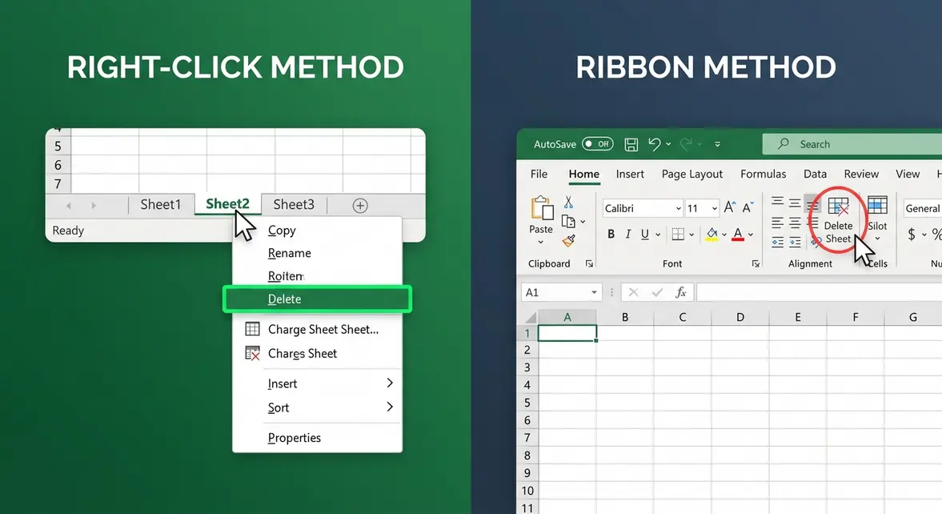This screenshot has height=514, width=942.
Task: Toggle Bold formatting
Action: coord(611,235)
